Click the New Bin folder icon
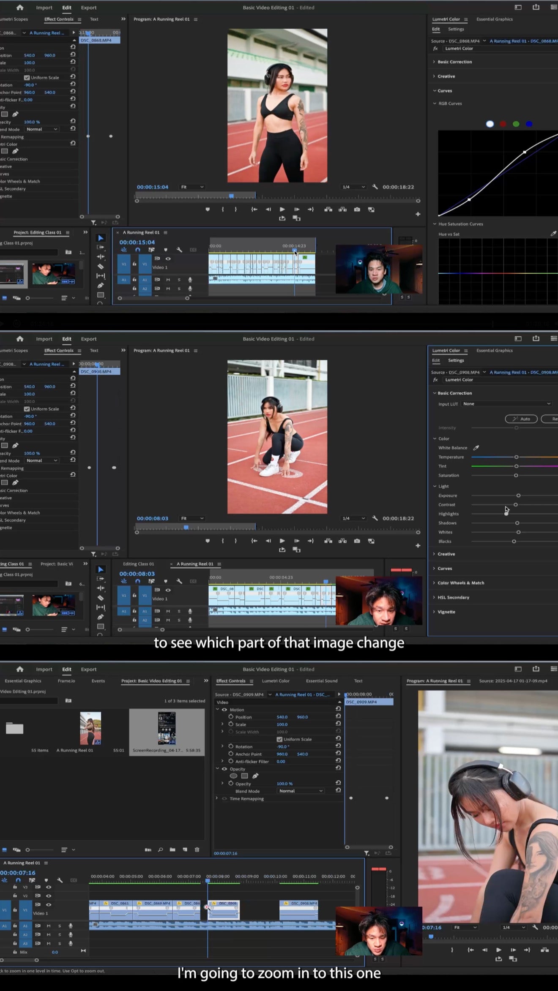558x991 pixels. 172,849
